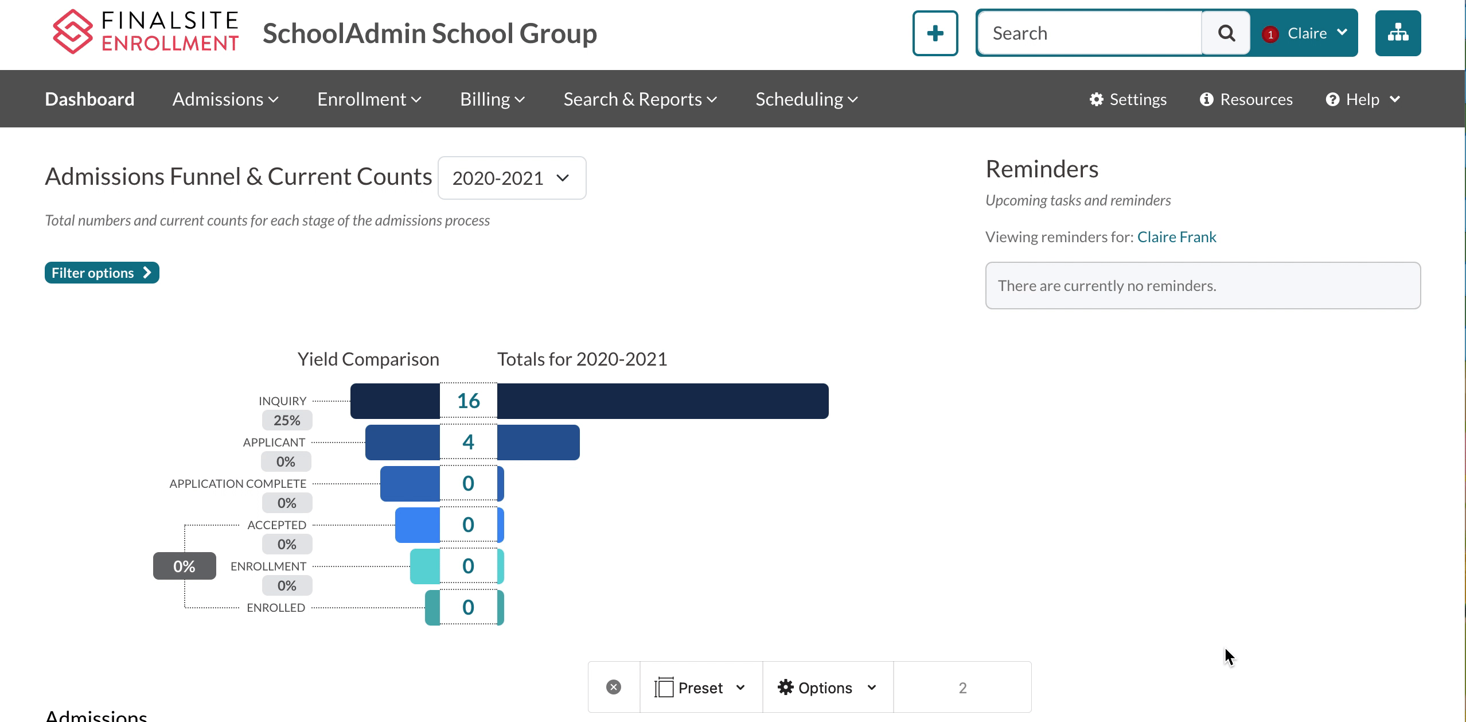Close the bottom toolbar with X icon
Image resolution: width=1466 pixels, height=722 pixels.
point(613,687)
